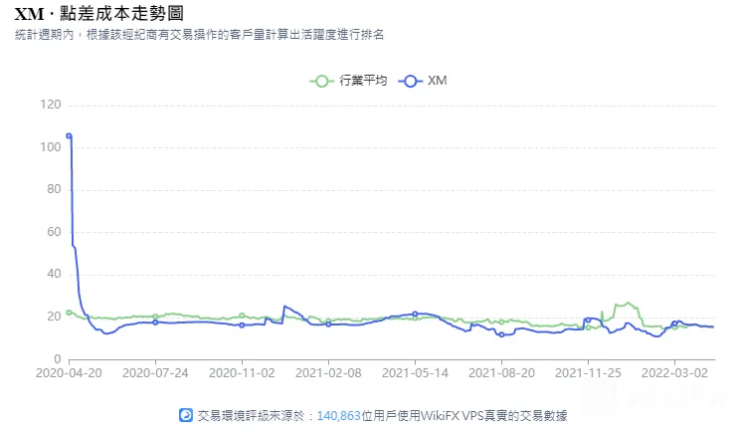
Task: Select XM data point at 2020-04-20 peak
Action: click(70, 136)
